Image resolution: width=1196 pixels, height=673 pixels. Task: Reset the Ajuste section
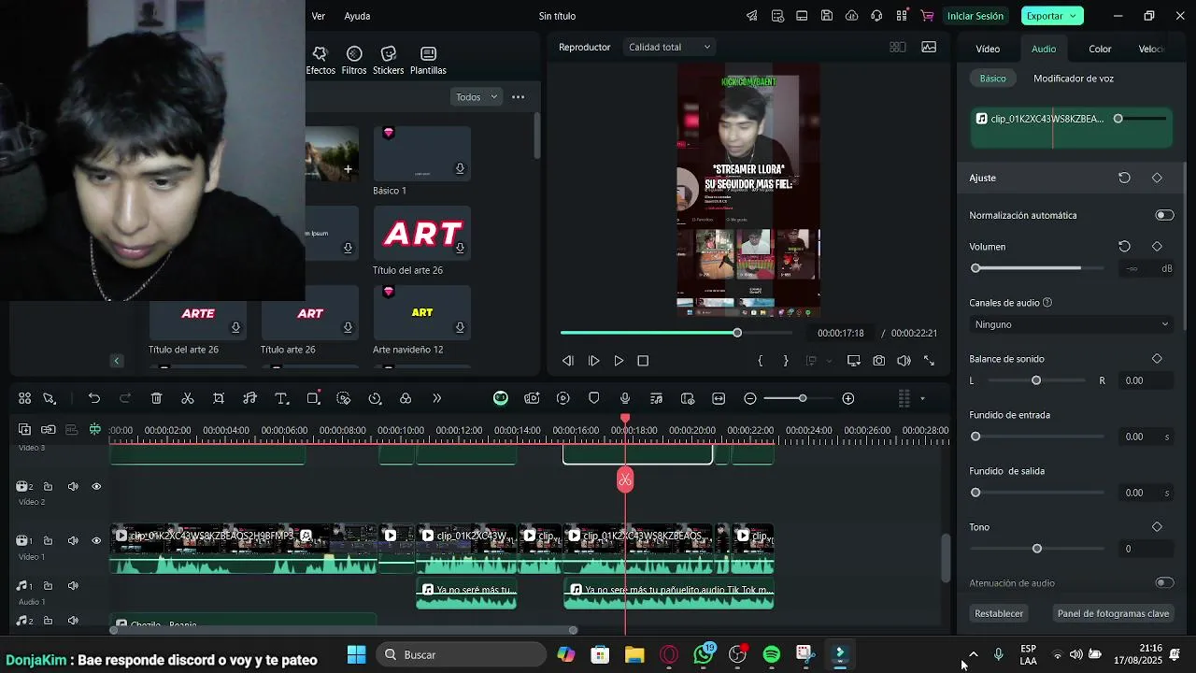point(1125,178)
